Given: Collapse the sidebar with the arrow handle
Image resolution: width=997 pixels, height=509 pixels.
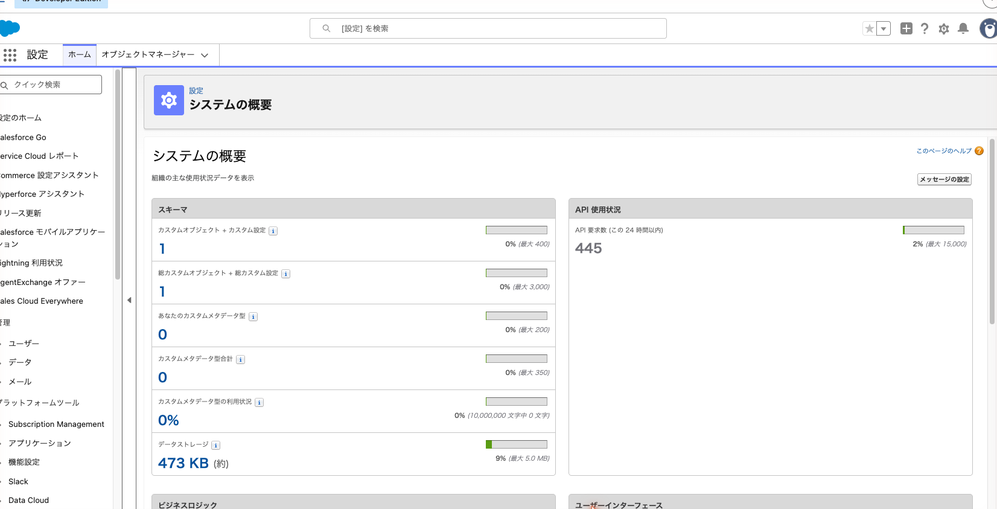Looking at the screenshot, I should click(x=129, y=300).
